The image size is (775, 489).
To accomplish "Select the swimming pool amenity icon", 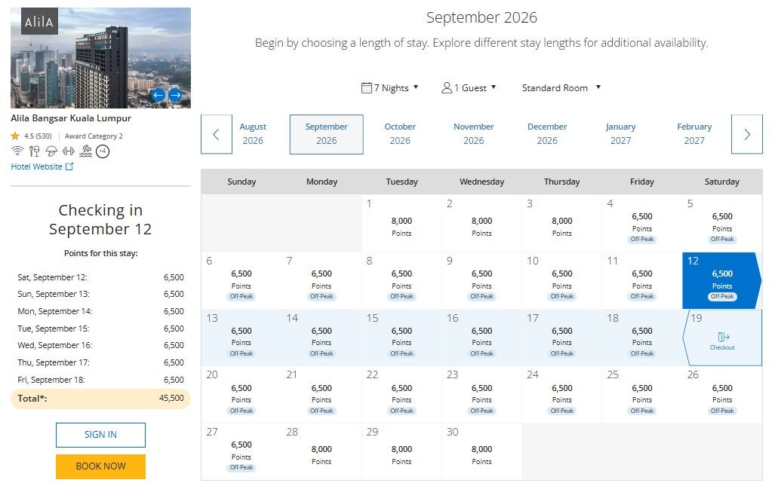I will coord(85,151).
